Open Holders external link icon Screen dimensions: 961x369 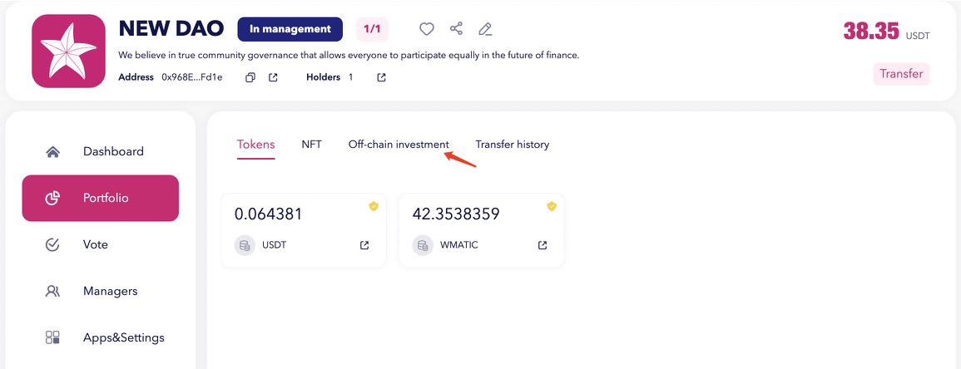click(x=381, y=78)
